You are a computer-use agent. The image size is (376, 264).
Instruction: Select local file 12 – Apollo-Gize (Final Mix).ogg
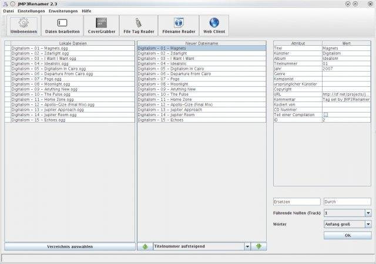click(73, 104)
